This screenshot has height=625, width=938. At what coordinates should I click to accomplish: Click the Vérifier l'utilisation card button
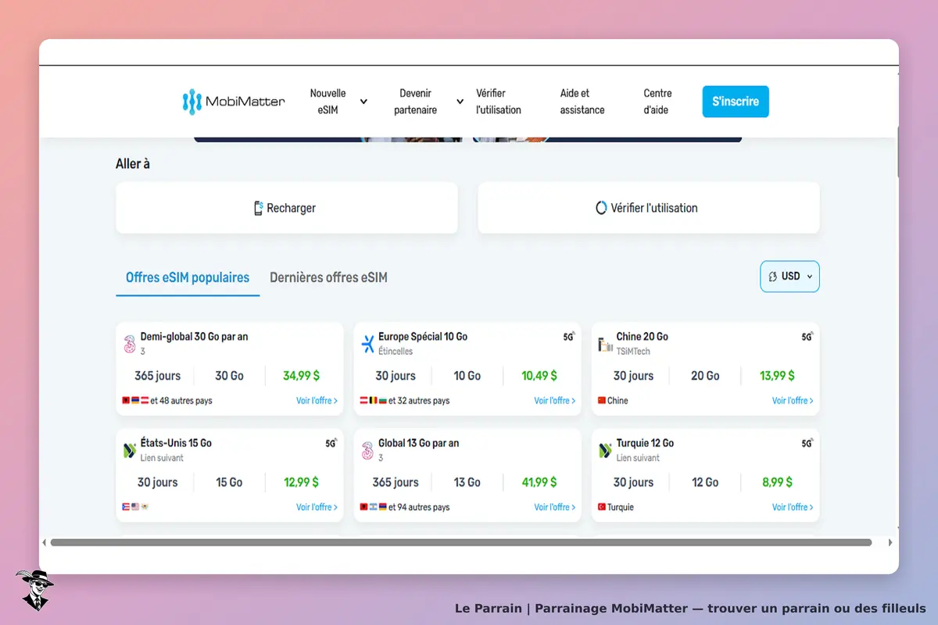click(649, 208)
